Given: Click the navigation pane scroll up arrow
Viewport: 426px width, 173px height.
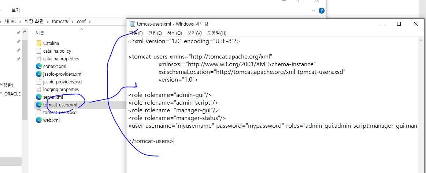Looking at the screenshot, I should (25, 32).
